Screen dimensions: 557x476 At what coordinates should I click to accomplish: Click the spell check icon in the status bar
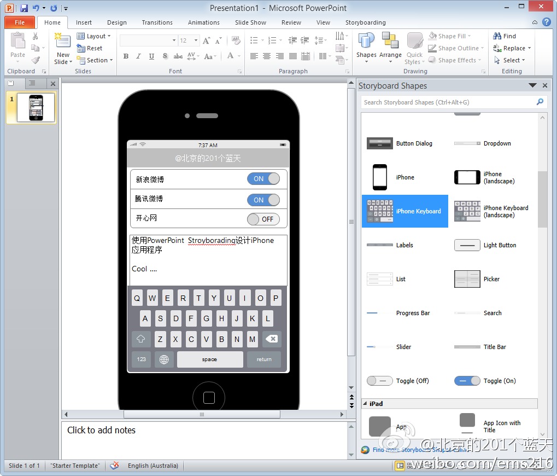tap(114, 466)
